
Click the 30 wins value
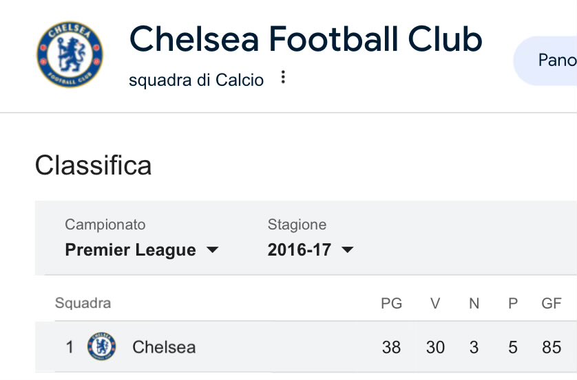click(x=435, y=347)
